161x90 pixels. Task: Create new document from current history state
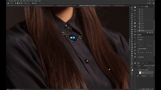tap(148, 32)
